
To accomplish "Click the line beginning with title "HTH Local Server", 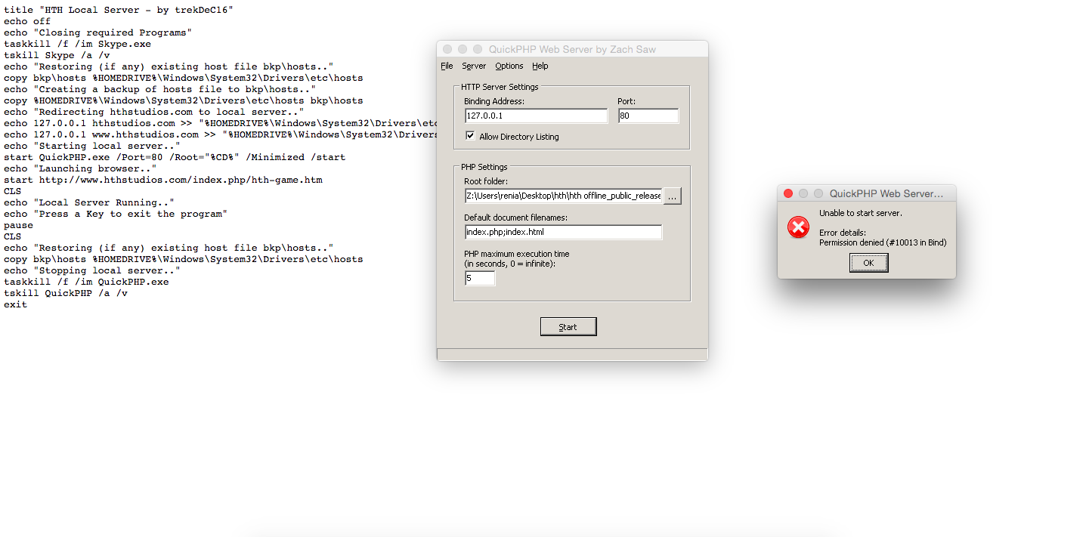I will [119, 10].
